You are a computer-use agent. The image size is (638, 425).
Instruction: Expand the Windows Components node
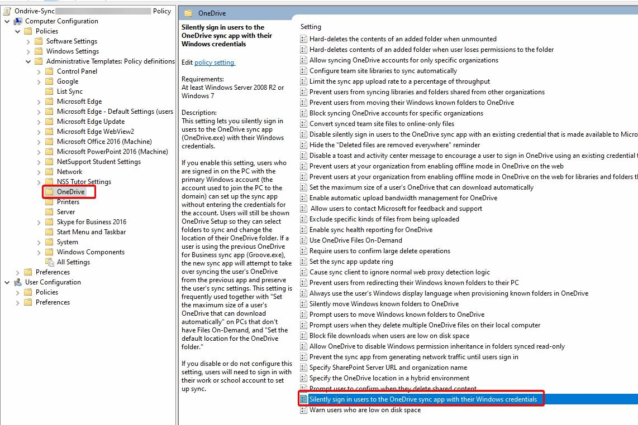(39, 252)
